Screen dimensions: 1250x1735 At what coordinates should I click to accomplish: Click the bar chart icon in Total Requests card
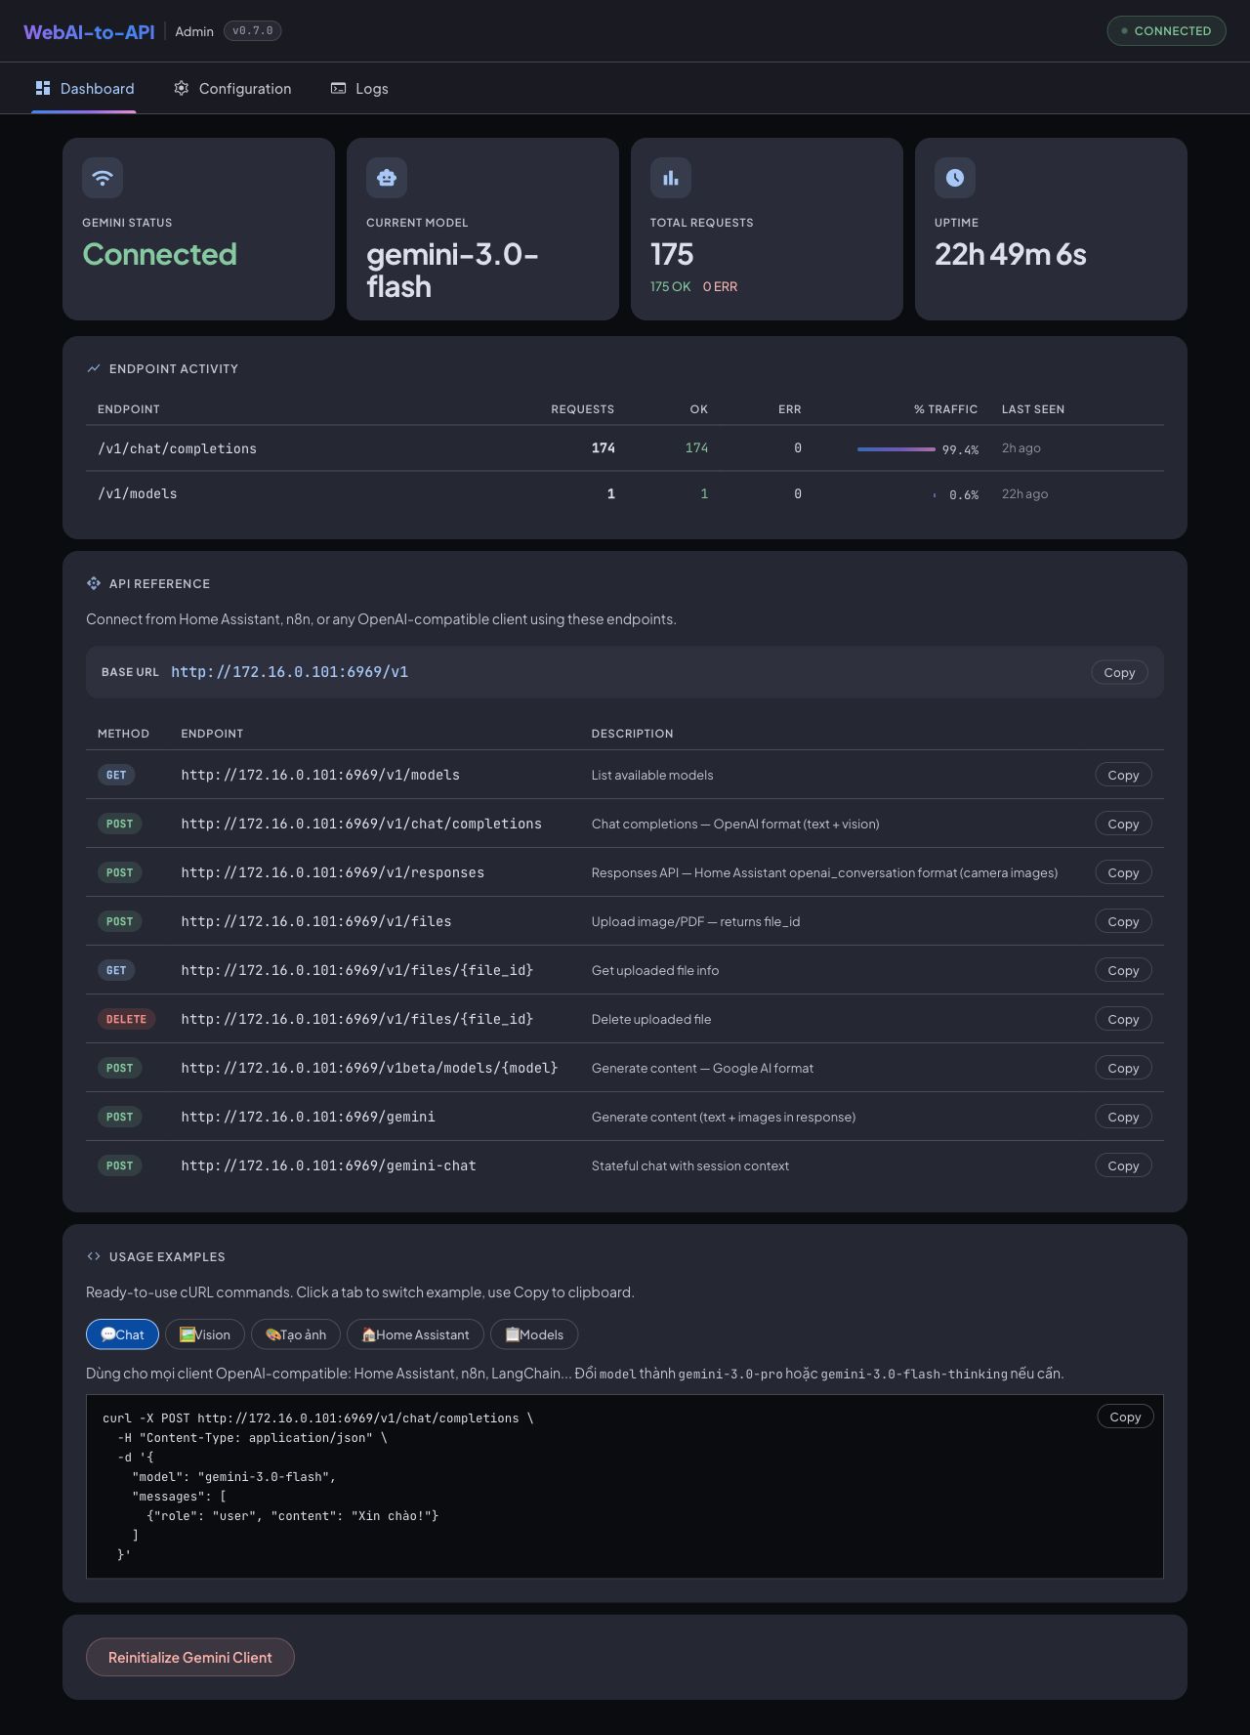671,178
